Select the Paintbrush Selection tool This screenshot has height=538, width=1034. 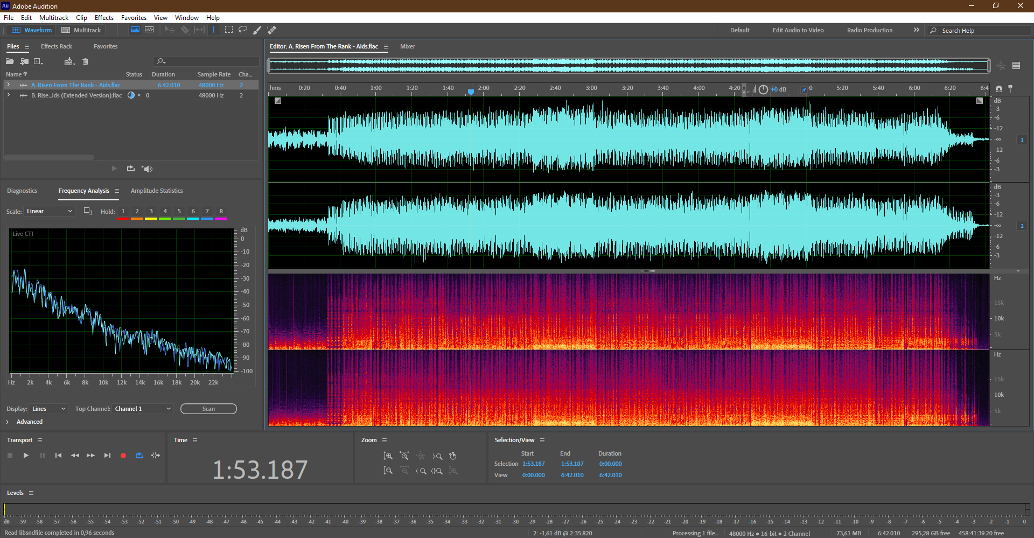point(257,30)
